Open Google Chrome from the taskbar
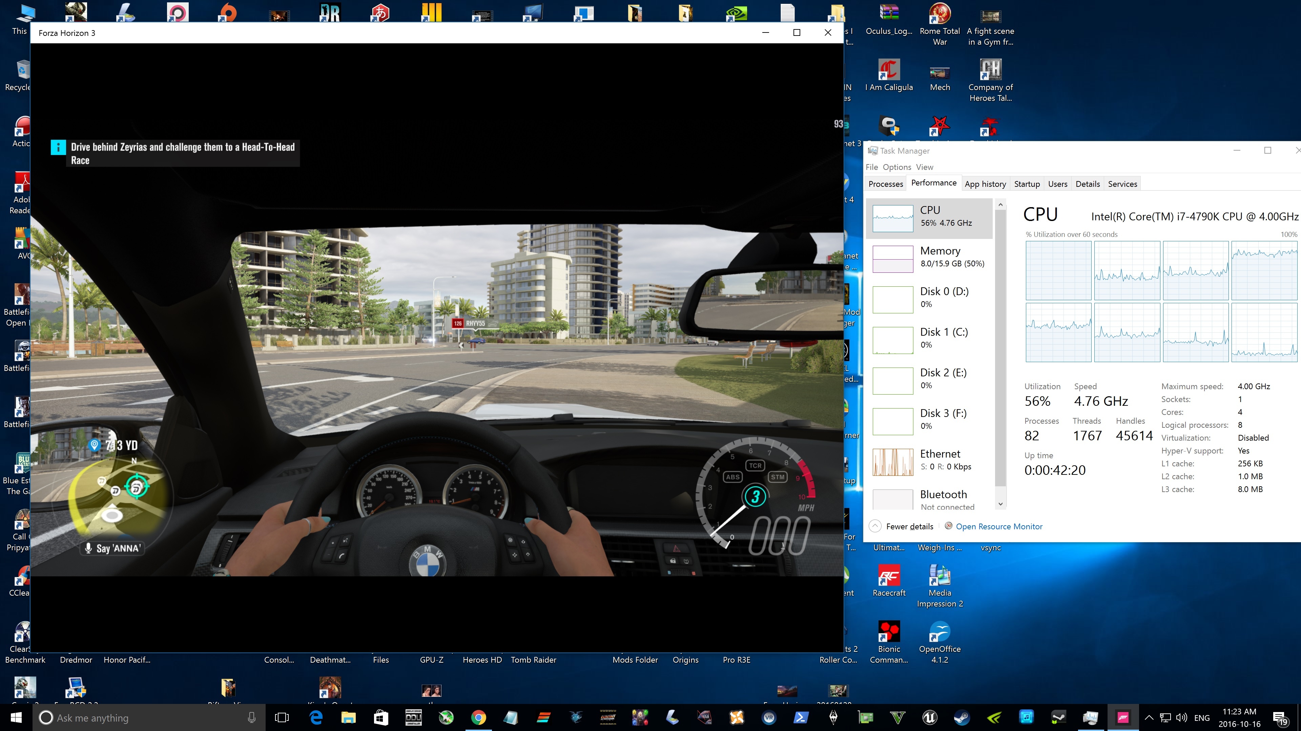The width and height of the screenshot is (1301, 731). tap(478, 717)
